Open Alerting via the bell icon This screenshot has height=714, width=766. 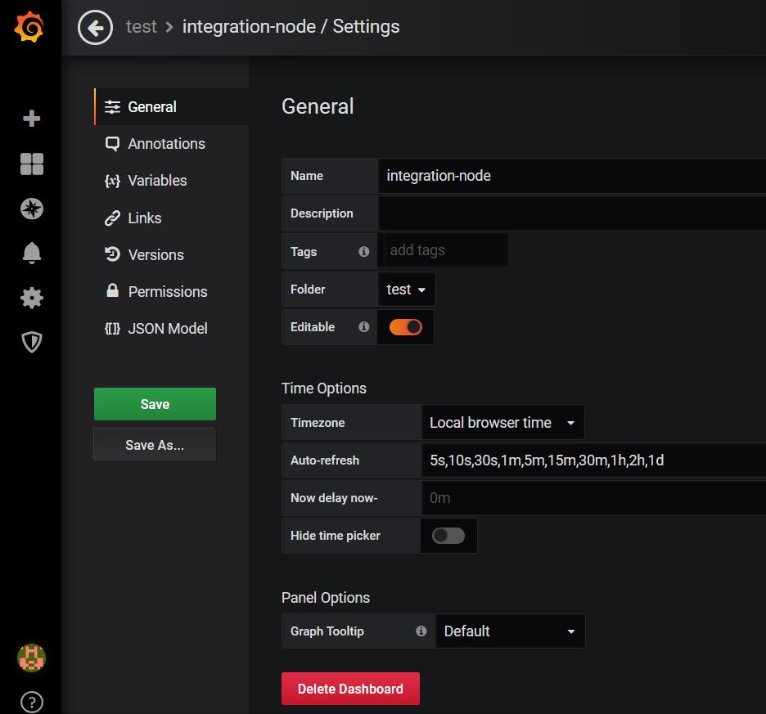pos(31,254)
